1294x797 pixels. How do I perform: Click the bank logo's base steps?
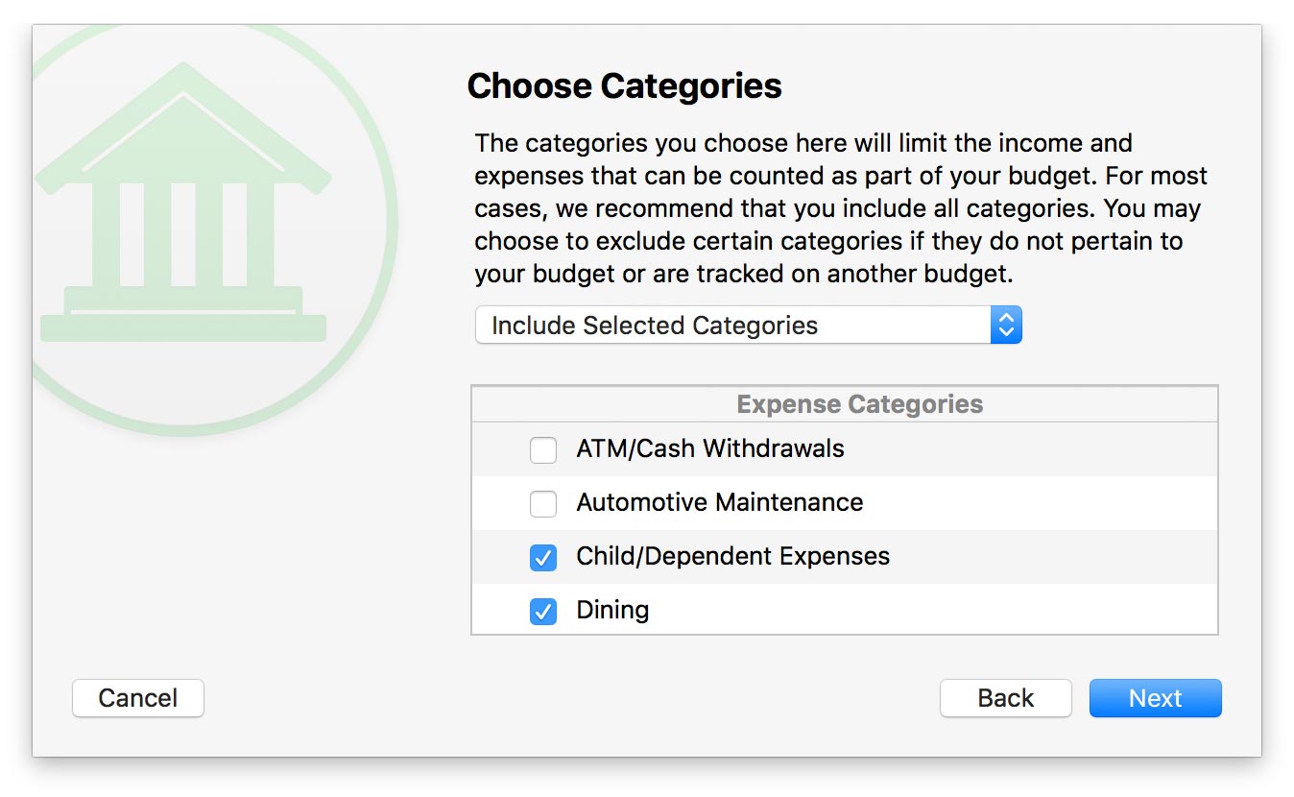182,317
